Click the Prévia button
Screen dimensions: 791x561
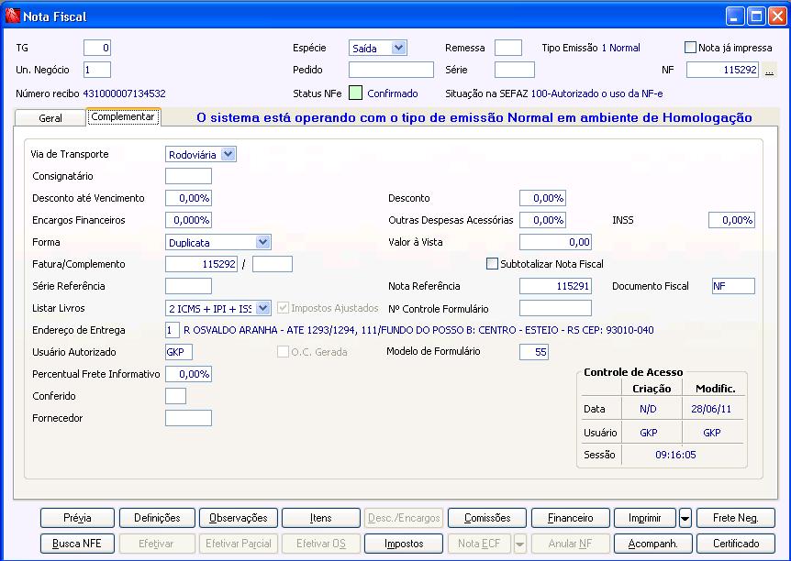[x=77, y=518]
